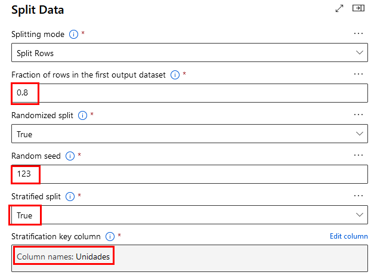This screenshot has width=371, height=278.
Task: Click the Edit column link
Action: tap(348, 236)
